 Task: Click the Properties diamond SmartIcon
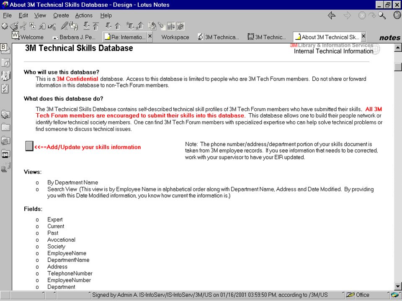click(x=5, y=26)
